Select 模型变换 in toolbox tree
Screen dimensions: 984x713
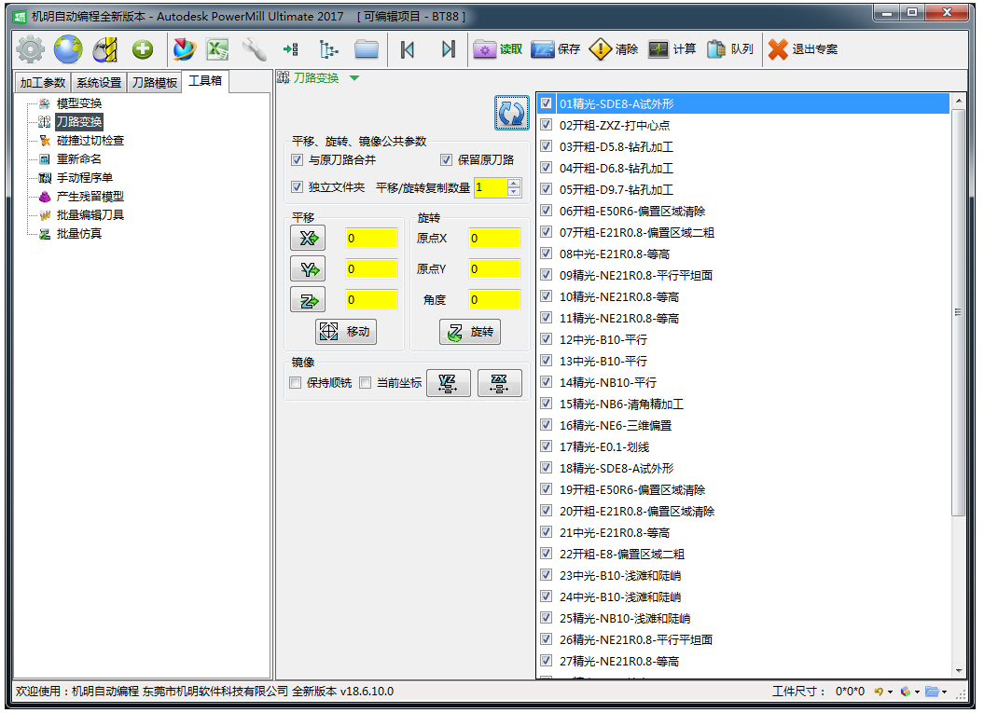[x=79, y=103]
